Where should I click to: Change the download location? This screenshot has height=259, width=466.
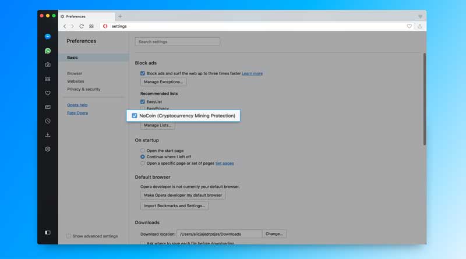pos(274,234)
